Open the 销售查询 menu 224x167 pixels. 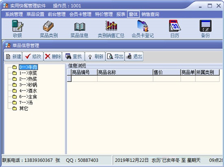click(150, 14)
